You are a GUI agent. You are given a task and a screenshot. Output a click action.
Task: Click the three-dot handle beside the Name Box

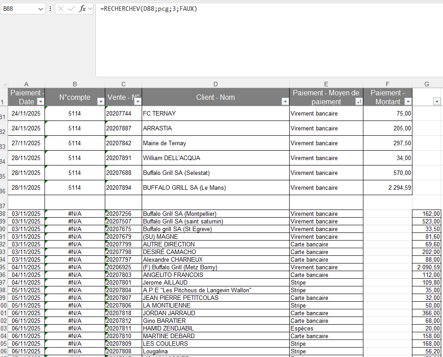click(50, 9)
